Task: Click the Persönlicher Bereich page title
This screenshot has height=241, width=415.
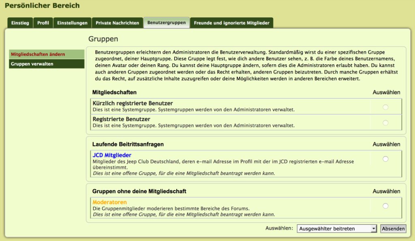Action: pos(42,6)
